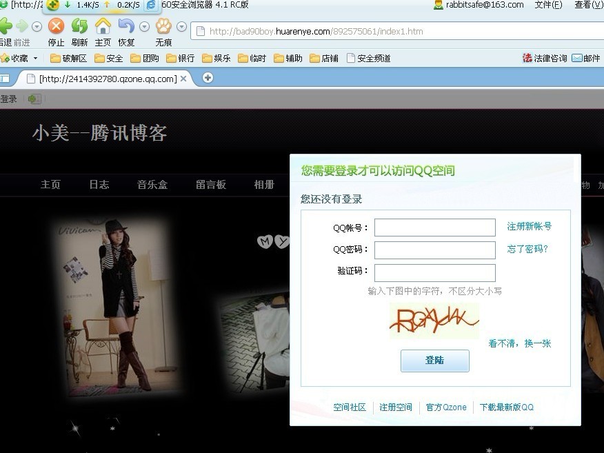
Task: Click the paw print 无痕 incognito icon
Action: [x=163, y=26]
